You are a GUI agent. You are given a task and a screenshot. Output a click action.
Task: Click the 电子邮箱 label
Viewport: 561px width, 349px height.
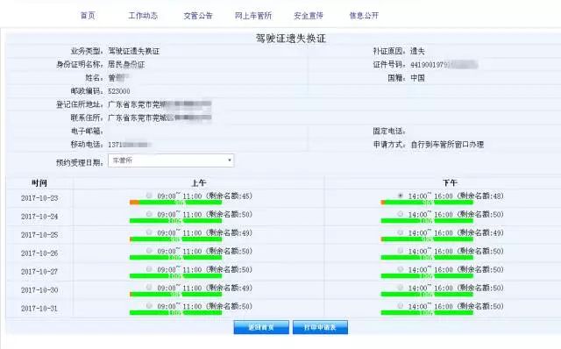tap(87, 131)
